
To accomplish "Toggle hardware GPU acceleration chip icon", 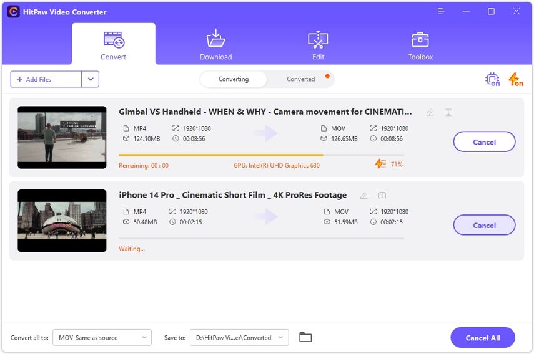I will coord(492,79).
